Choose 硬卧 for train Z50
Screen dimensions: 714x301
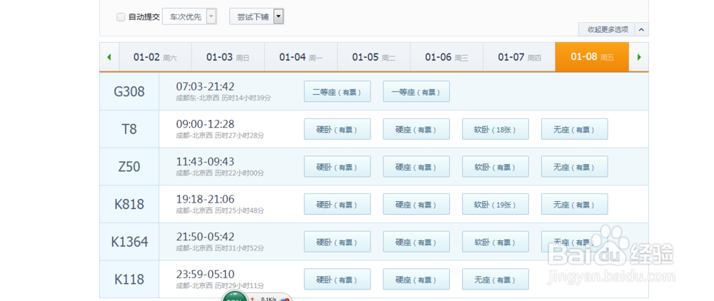[338, 166]
